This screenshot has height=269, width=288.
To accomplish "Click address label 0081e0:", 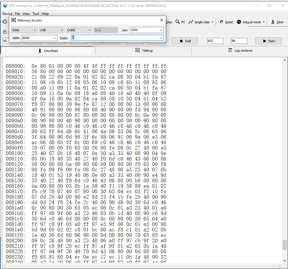I will 15,230.
